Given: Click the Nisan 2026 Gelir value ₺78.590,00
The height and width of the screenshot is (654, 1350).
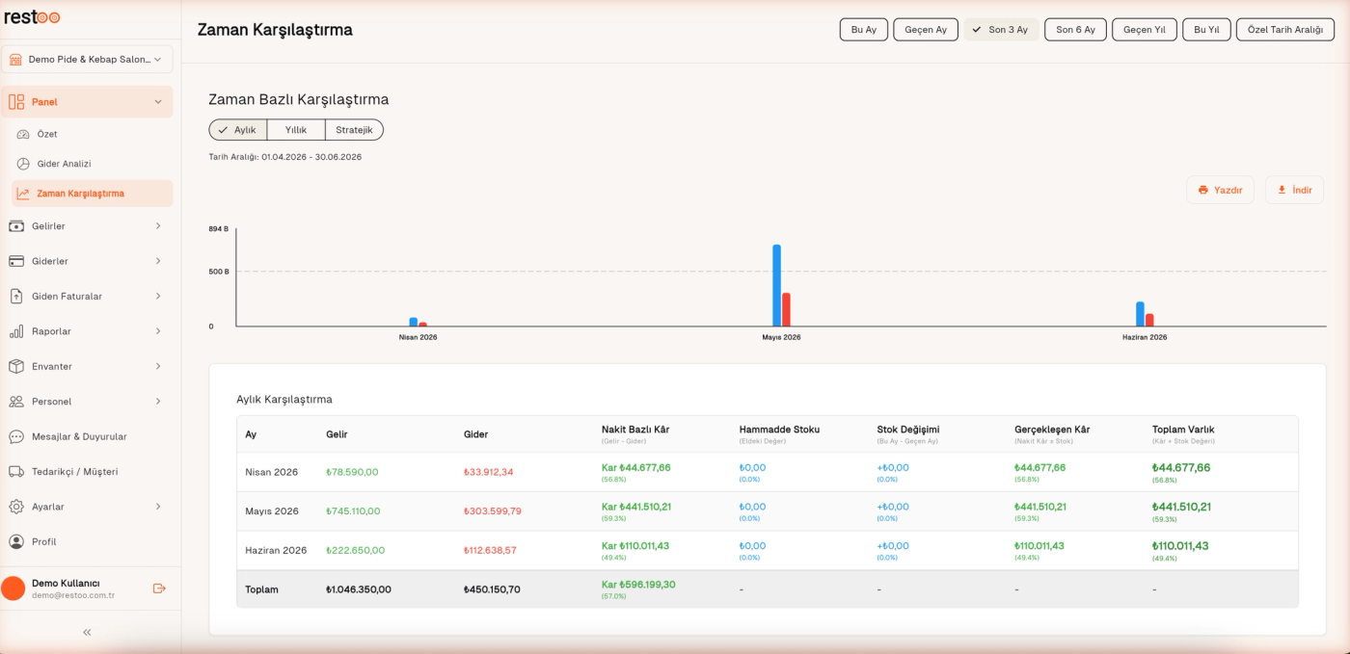Looking at the screenshot, I should (352, 472).
